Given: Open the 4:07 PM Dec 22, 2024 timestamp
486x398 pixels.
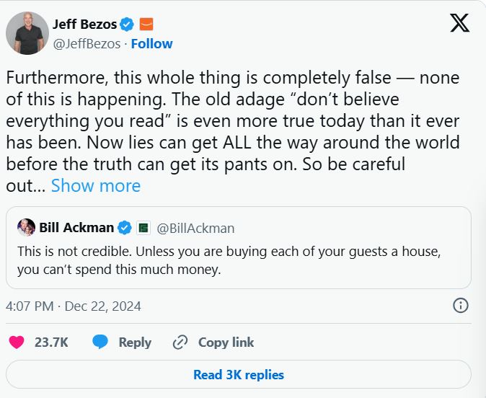Looking at the screenshot, I should [x=74, y=306].
